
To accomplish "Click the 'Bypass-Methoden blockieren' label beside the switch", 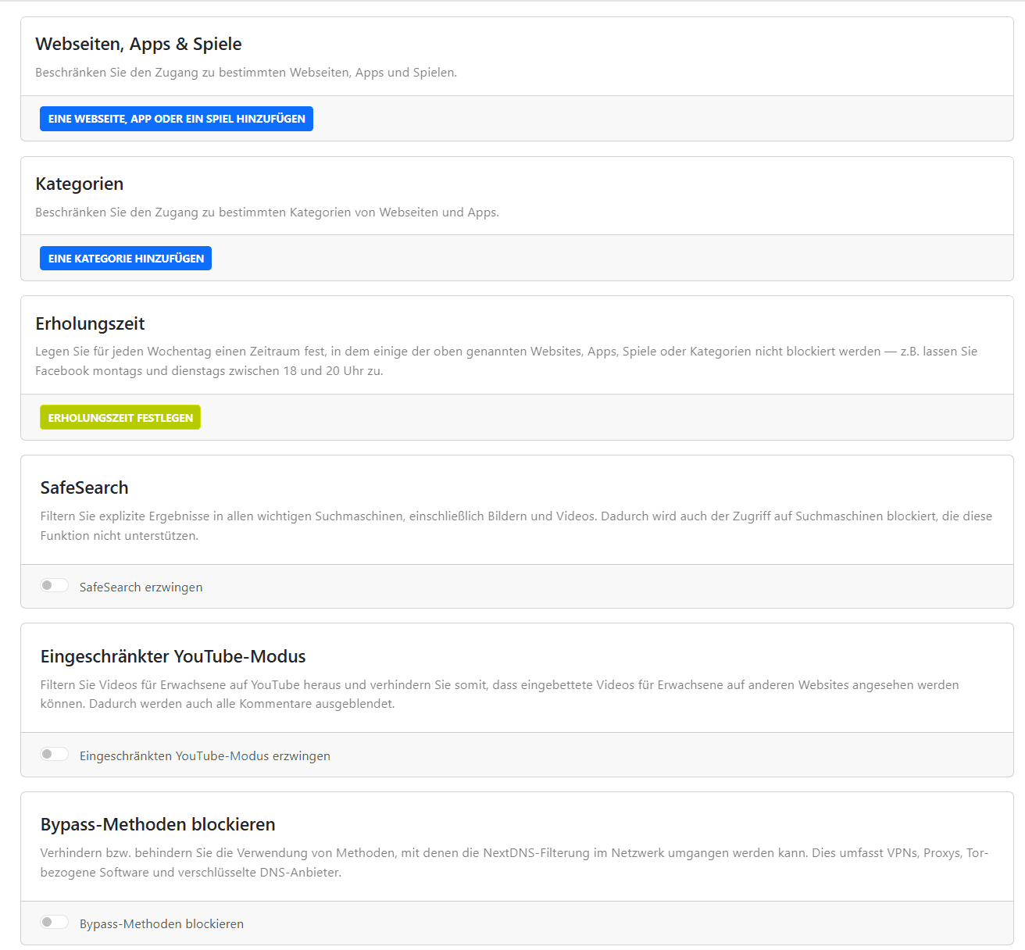I will pos(162,924).
